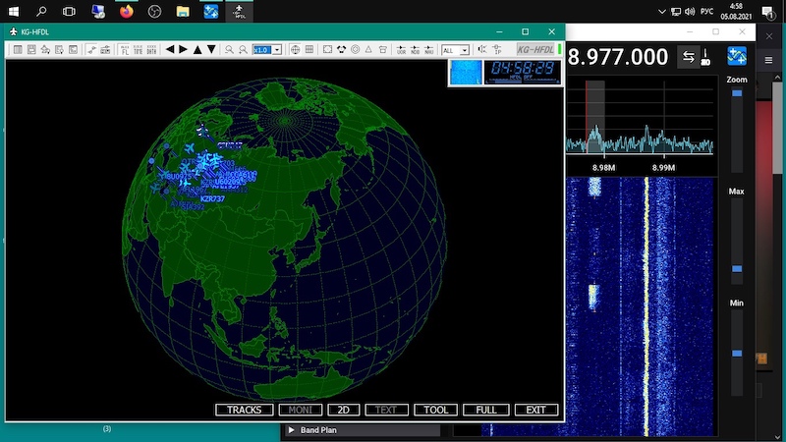This screenshot has width=786, height=442.
Task: Toggle the 2D map view mode
Action: pyautogui.click(x=343, y=410)
